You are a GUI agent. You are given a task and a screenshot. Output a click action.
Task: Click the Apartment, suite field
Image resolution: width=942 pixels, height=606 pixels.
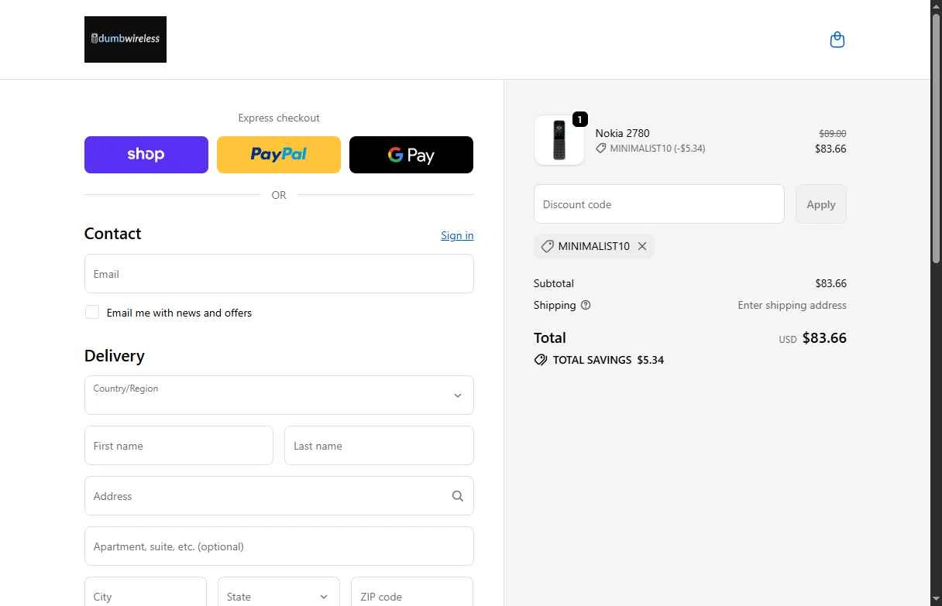pyautogui.click(x=279, y=546)
